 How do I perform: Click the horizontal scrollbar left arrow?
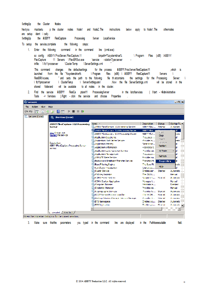pyautogui.click(x=92, y=209)
